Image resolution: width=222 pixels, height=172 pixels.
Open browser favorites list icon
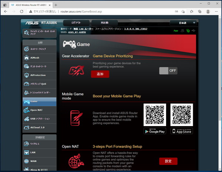pos(192,11)
